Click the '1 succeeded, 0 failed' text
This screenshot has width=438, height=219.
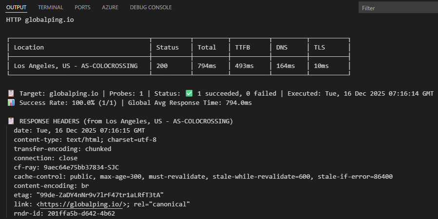coord(237,94)
